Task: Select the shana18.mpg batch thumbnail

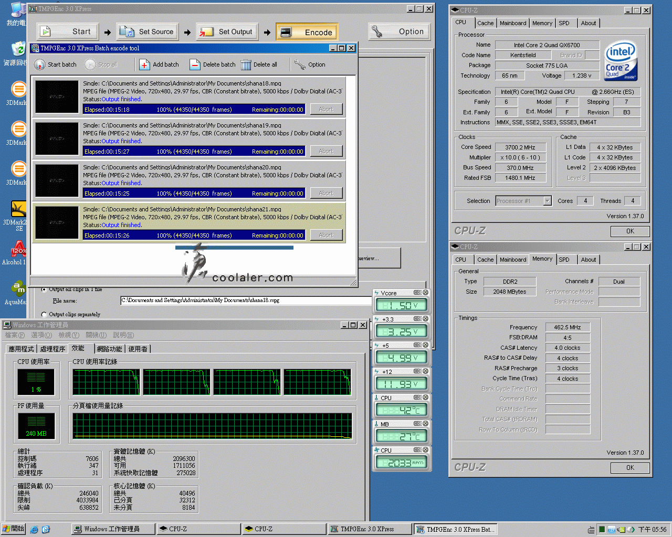Action: pyautogui.click(x=57, y=96)
